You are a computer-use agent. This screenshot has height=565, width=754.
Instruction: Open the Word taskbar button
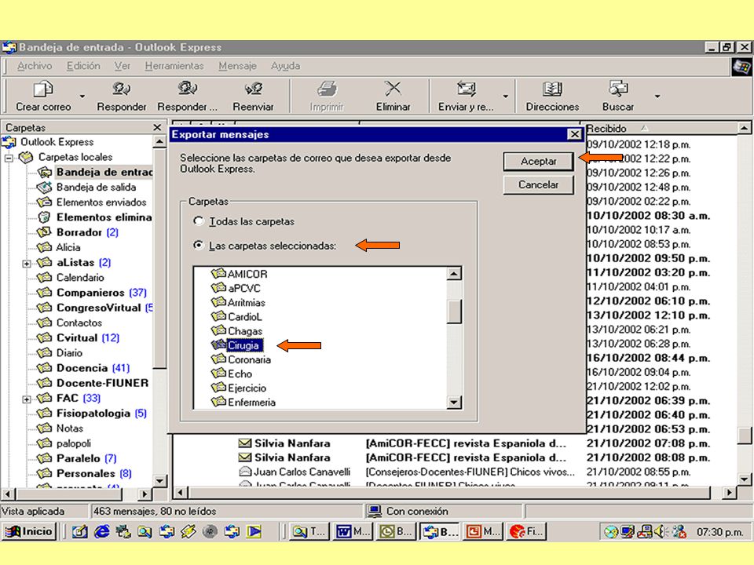(353, 531)
